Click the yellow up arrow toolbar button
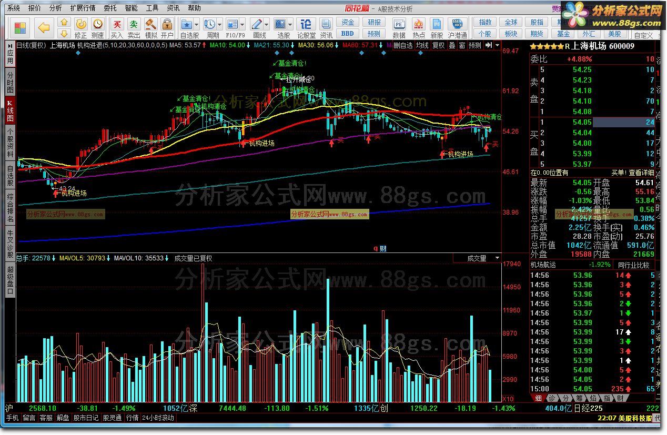Image resolution: width=667 pixels, height=435 pixels. point(64,23)
